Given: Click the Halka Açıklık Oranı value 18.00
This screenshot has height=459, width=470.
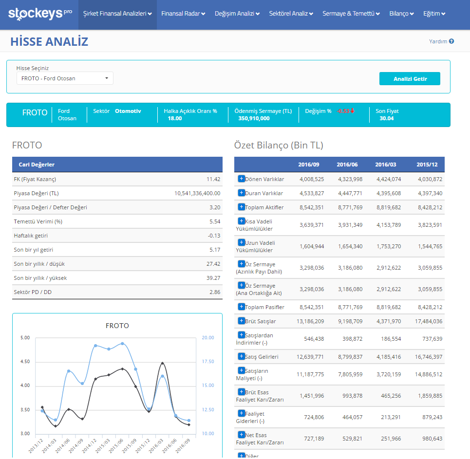Looking at the screenshot, I should 175,118.
